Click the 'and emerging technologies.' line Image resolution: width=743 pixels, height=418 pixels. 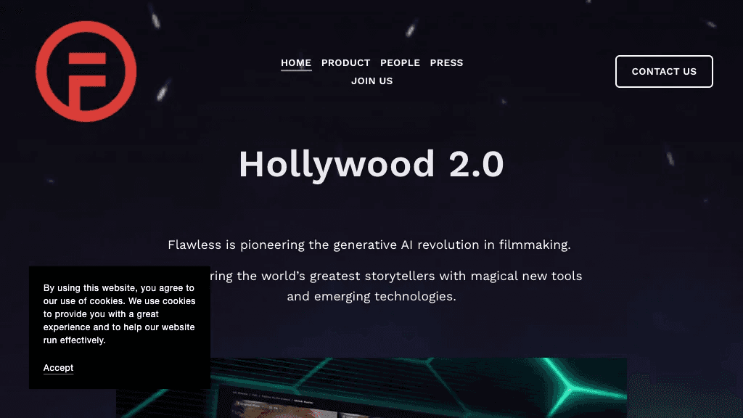[371, 297]
